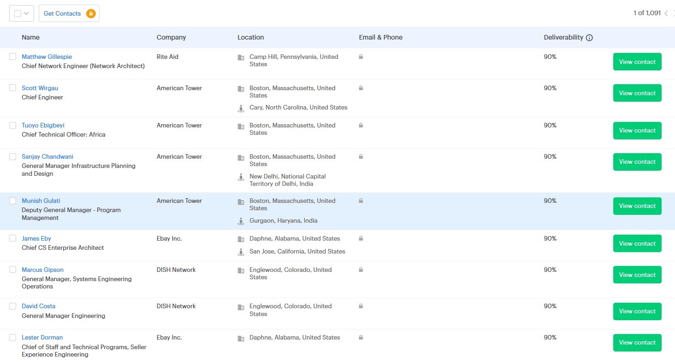Select Matthew Gillespie's row checkbox
Image resolution: width=675 pixels, height=363 pixels.
(x=13, y=56)
